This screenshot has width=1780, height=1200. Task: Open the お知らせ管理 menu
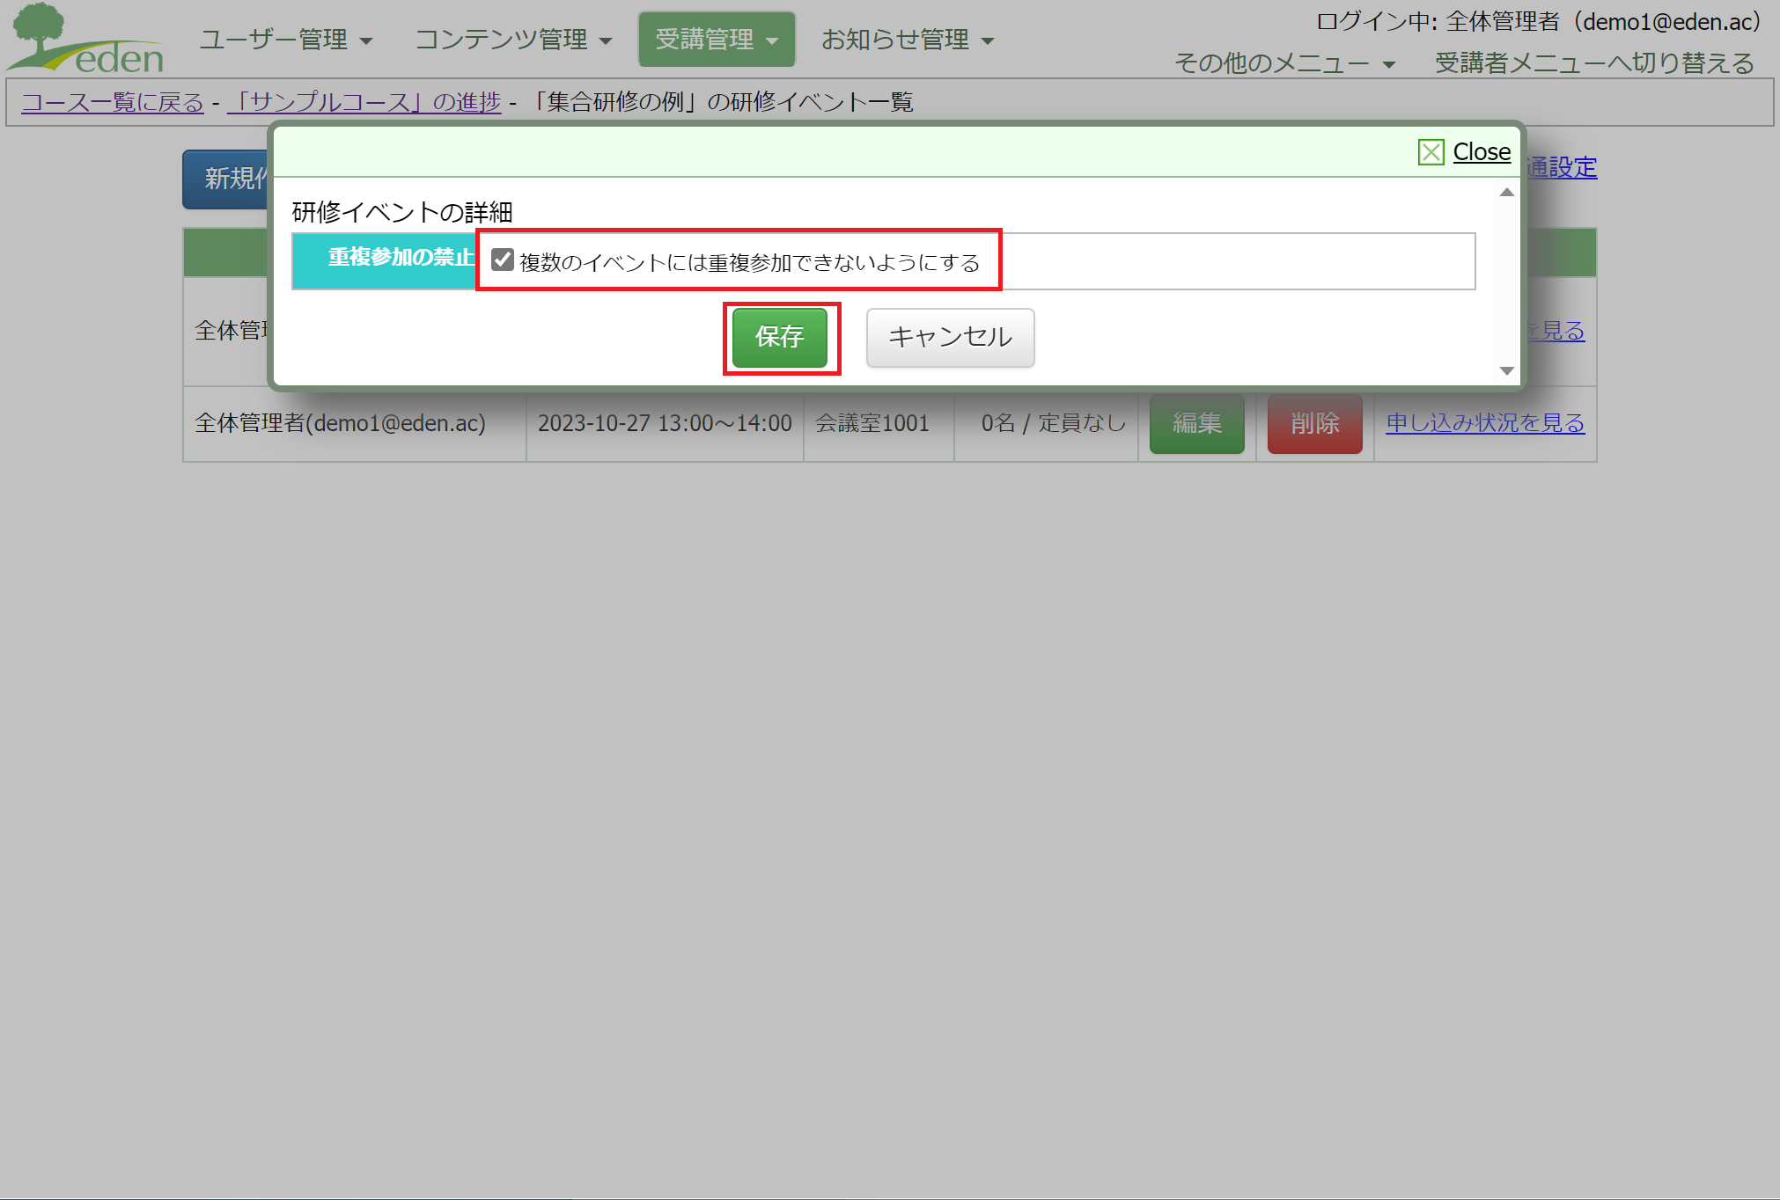[x=907, y=40]
